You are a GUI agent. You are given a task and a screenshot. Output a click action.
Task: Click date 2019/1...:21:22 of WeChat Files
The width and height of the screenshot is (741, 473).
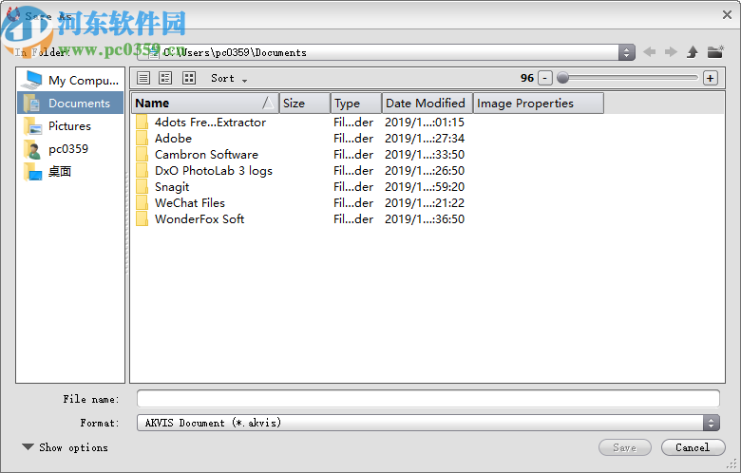coord(425,202)
